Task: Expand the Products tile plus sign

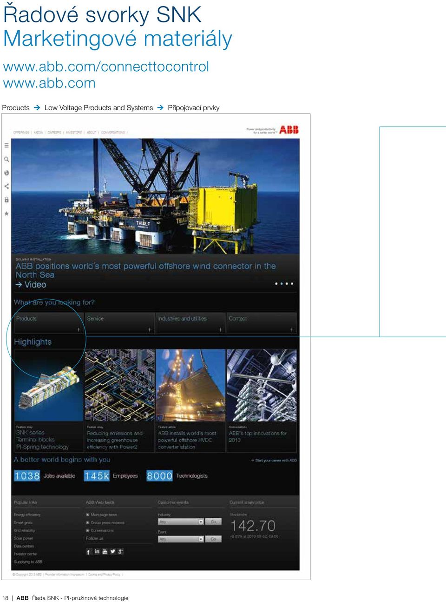Action: [79, 329]
